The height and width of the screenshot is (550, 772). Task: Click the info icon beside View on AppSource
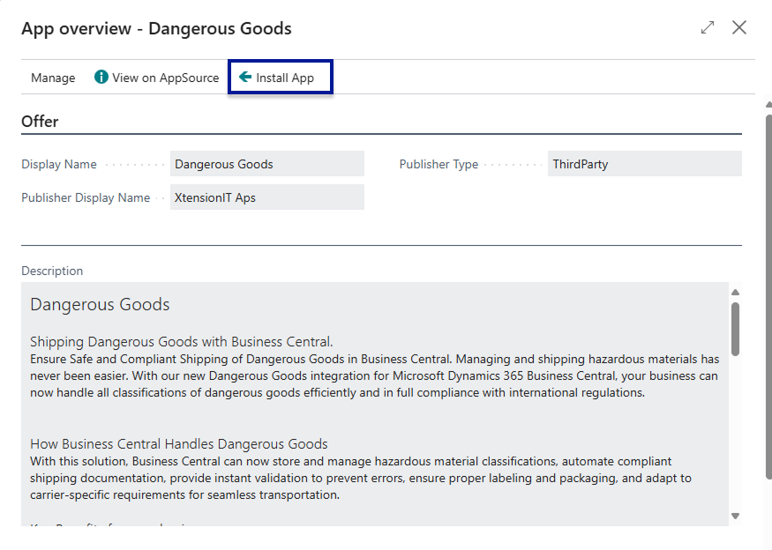(101, 78)
